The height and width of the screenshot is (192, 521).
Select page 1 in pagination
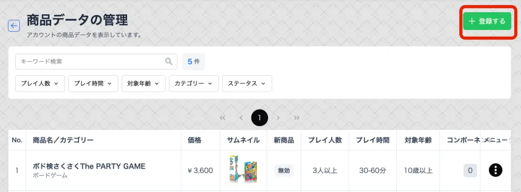coord(260,118)
